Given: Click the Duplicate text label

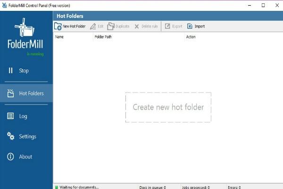Looking at the screenshot, I should [122, 26].
